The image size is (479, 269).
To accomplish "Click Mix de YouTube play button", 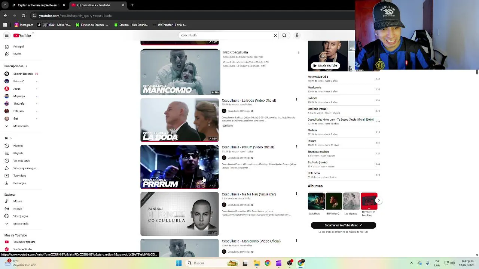I will tap(325, 65).
